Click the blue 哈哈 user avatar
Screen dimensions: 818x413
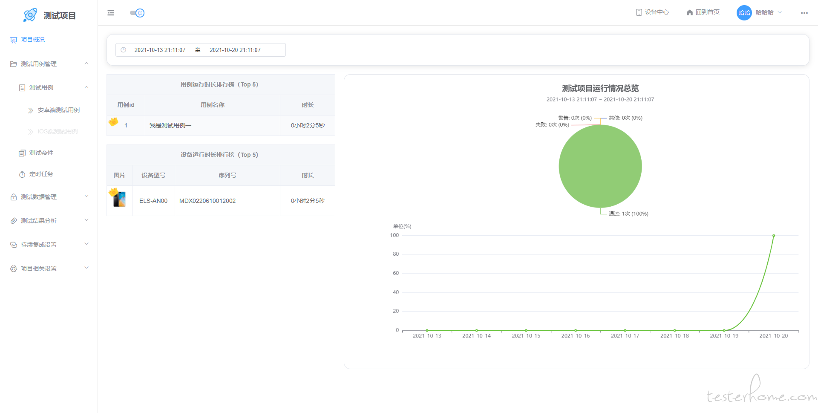pyautogui.click(x=744, y=13)
